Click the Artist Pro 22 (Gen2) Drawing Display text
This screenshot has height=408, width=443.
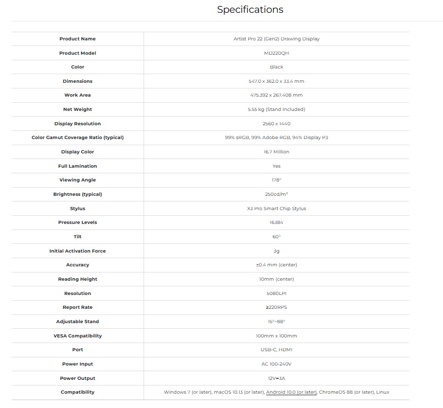276,39
